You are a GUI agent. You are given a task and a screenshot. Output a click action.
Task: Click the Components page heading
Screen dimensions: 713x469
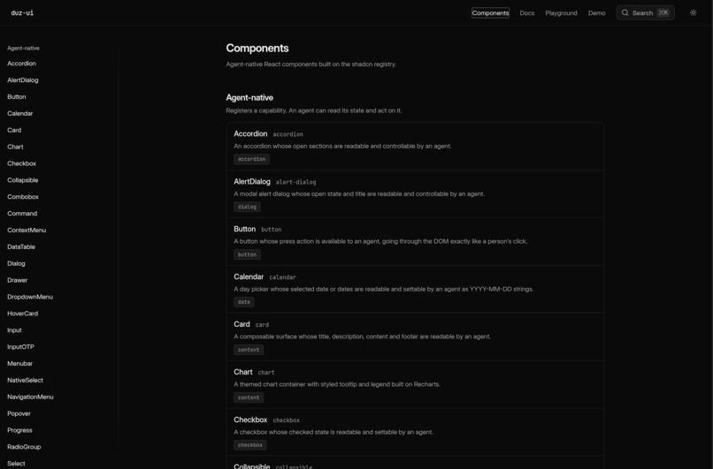(x=257, y=48)
